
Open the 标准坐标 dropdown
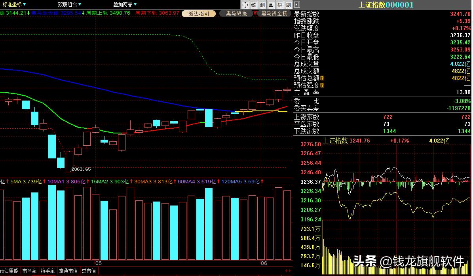point(14,5)
